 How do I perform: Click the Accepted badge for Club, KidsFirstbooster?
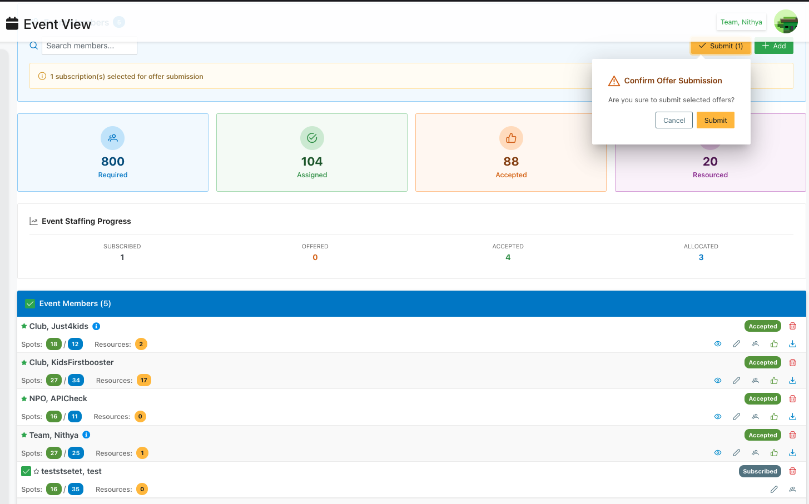(762, 362)
